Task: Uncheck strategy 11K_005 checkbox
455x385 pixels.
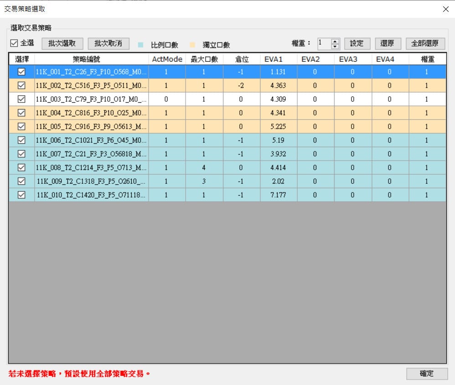Action: pyautogui.click(x=21, y=126)
